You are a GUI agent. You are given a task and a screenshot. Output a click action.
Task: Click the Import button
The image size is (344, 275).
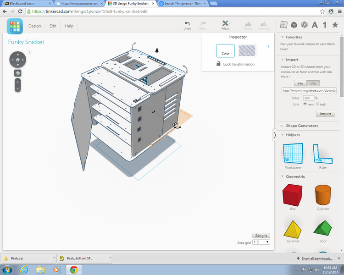click(325, 114)
